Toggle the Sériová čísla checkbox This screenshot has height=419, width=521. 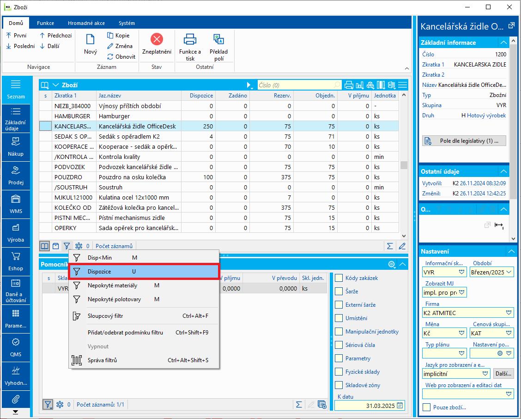click(x=339, y=345)
